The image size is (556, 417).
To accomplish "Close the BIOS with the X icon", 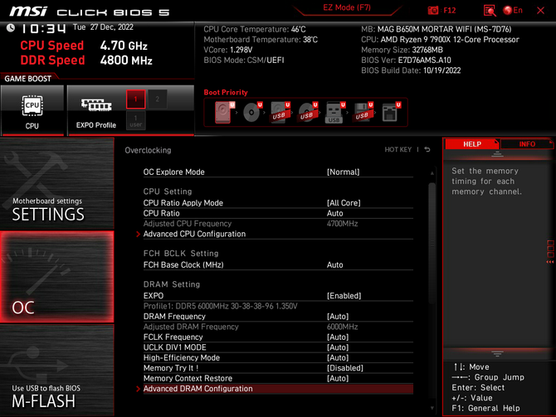I will point(540,10).
